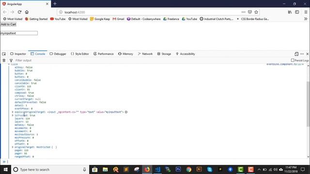Open Visual Studio Code from the taskbar
Viewport: 310px width, 174px height.
pos(157,170)
